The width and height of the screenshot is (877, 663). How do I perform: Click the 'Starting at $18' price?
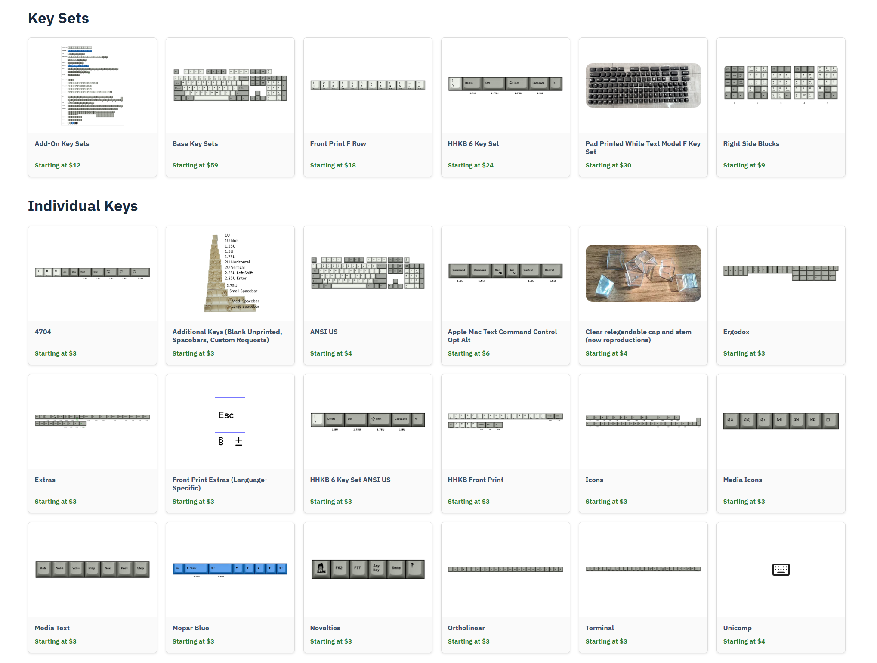tap(333, 165)
